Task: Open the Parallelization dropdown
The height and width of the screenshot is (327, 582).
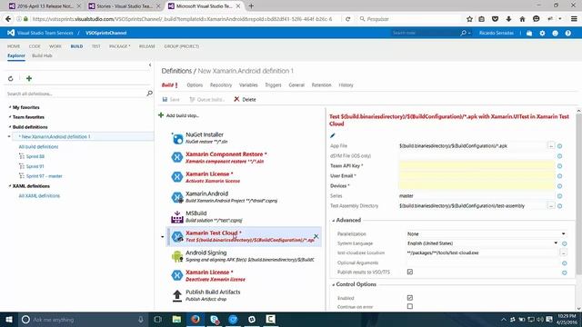Action: pyautogui.click(x=487, y=234)
